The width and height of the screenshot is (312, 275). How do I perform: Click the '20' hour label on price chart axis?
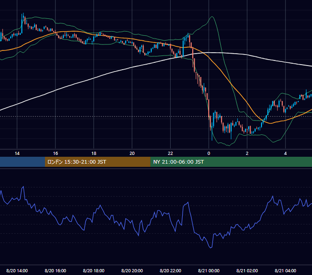[x=132, y=154]
